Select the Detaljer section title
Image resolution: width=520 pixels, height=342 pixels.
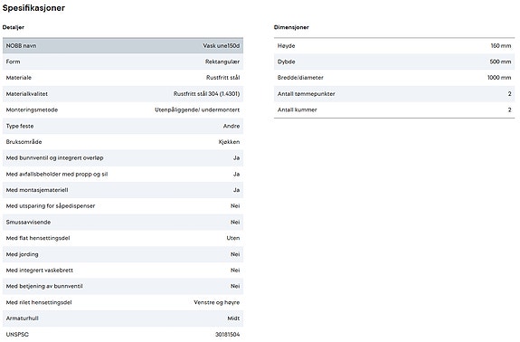point(14,27)
